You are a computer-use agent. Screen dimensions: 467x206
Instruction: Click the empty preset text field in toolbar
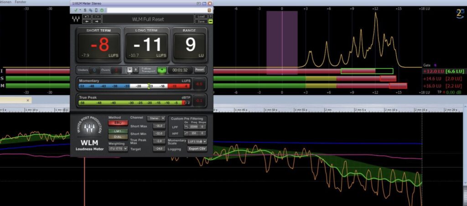157,10
